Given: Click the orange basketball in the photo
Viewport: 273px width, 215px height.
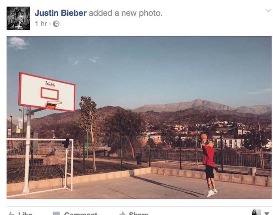Looking at the screenshot, I should [x=204, y=137].
